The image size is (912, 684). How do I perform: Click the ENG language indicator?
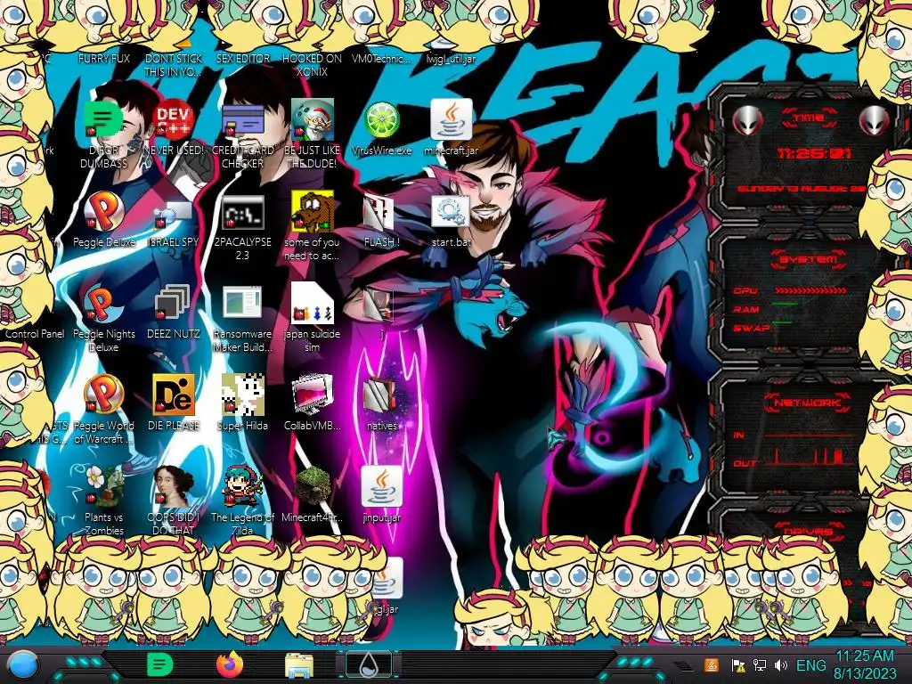[x=810, y=664]
